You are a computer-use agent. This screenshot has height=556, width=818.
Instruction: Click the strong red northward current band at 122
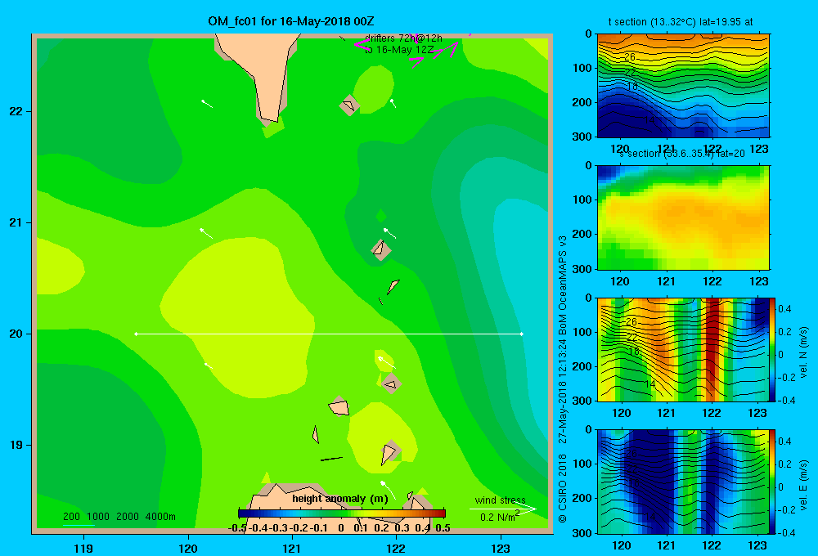(712, 349)
